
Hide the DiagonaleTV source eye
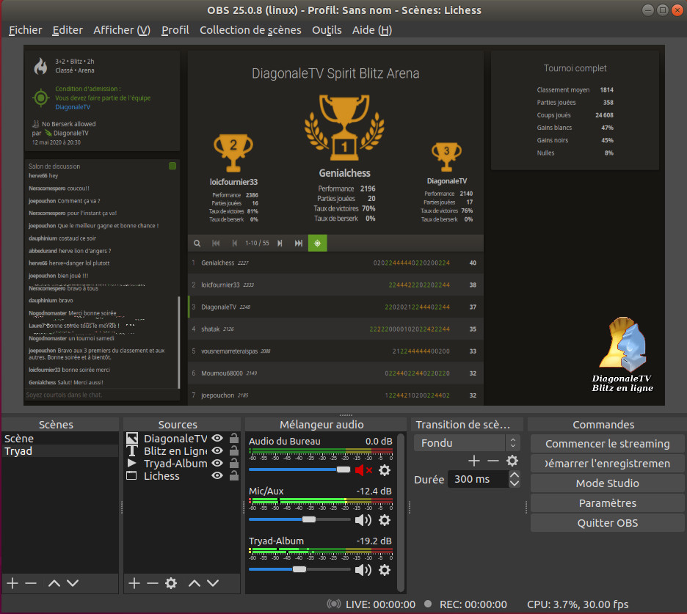[x=217, y=439]
